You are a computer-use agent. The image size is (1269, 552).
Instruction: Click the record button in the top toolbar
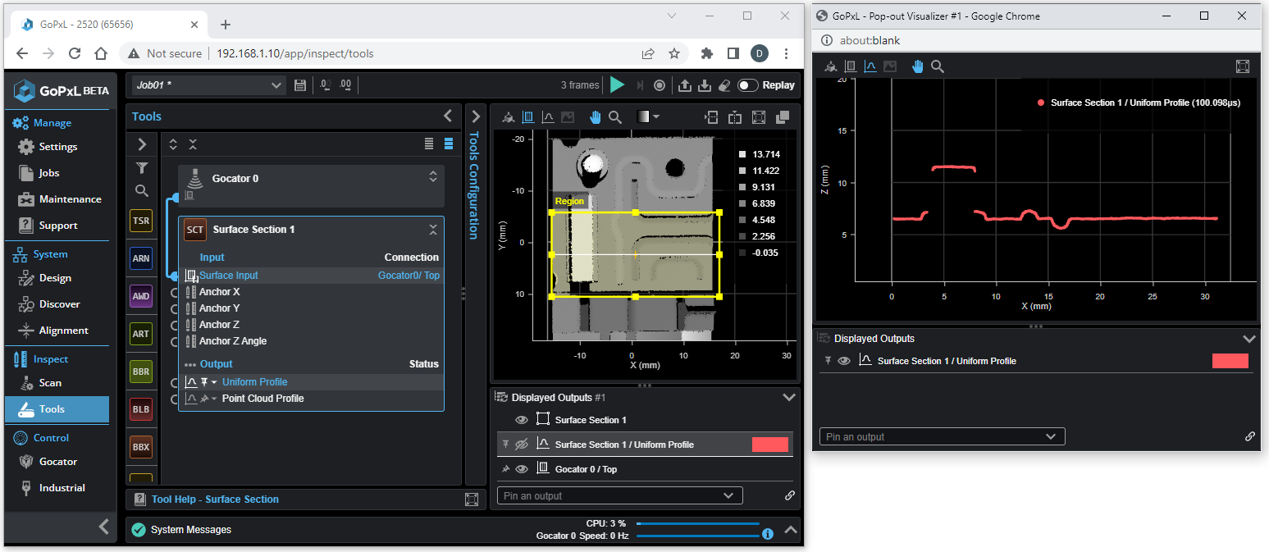pos(660,84)
